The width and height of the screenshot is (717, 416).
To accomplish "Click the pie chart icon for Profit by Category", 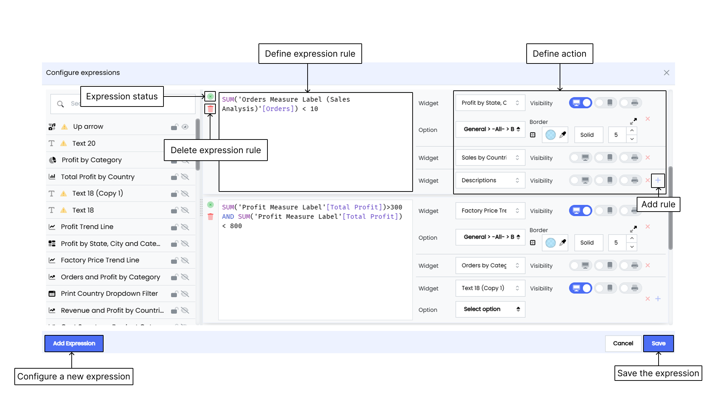I will 53,160.
